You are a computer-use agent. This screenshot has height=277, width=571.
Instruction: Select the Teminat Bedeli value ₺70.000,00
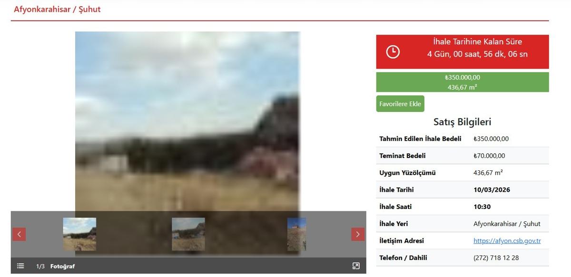pos(489,156)
